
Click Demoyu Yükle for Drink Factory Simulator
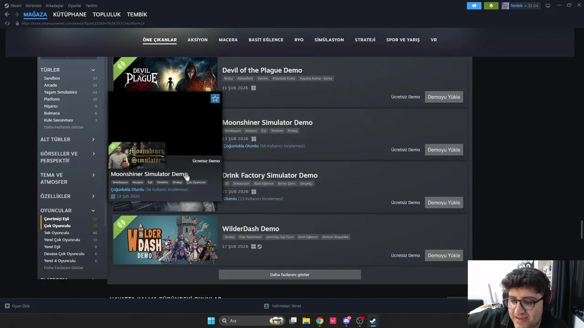(x=444, y=203)
